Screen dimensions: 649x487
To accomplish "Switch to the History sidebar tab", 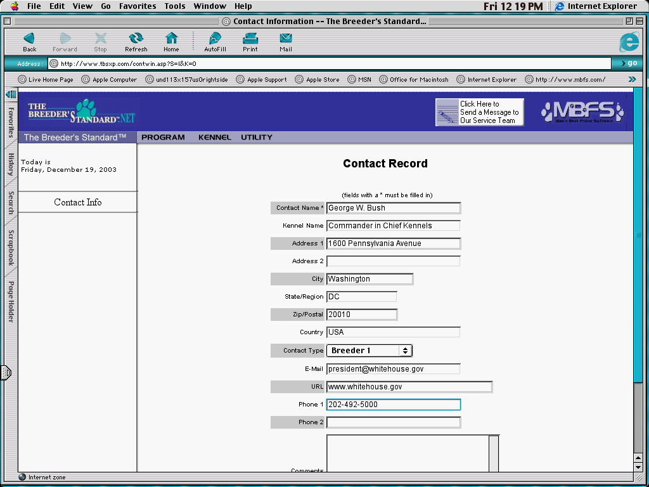I will [11, 164].
